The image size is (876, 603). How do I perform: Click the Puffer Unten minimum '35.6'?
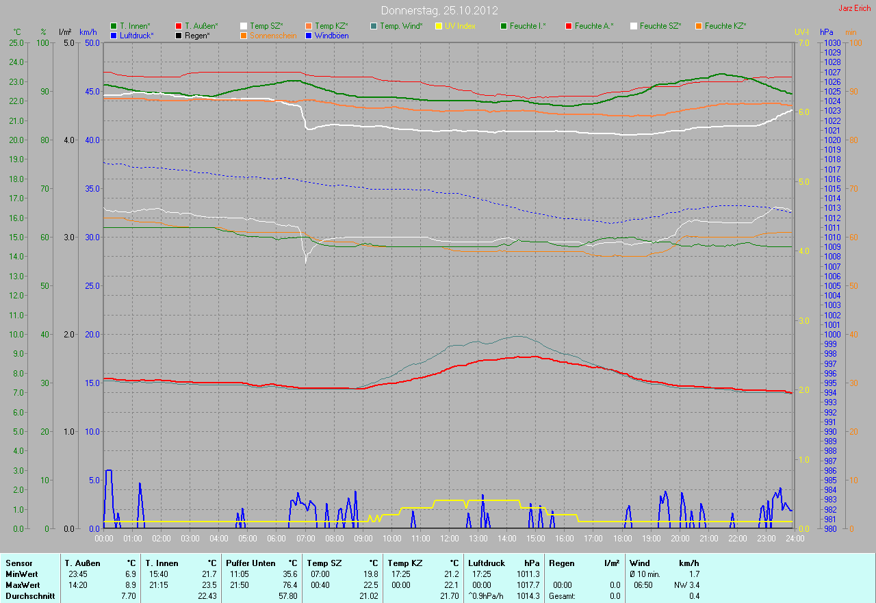coord(289,574)
